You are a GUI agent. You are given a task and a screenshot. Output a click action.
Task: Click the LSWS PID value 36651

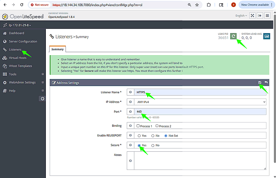click(223, 38)
